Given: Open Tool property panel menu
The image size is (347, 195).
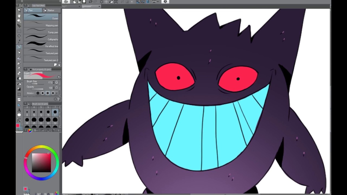Looking at the screenshot, I should click(25, 69).
